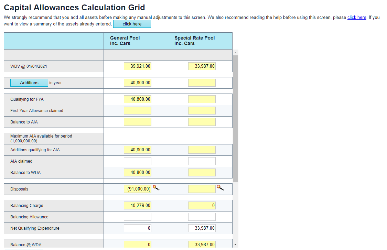Click General Pool Balancing Allowance field
The height and width of the screenshot is (250, 387).
138,217
